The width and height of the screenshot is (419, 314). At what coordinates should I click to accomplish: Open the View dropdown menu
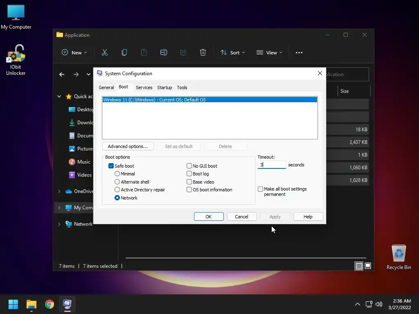[x=269, y=53]
